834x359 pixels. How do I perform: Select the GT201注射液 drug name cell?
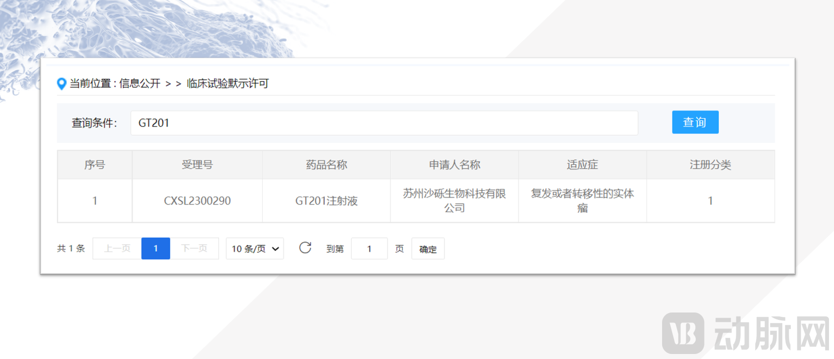[326, 201]
